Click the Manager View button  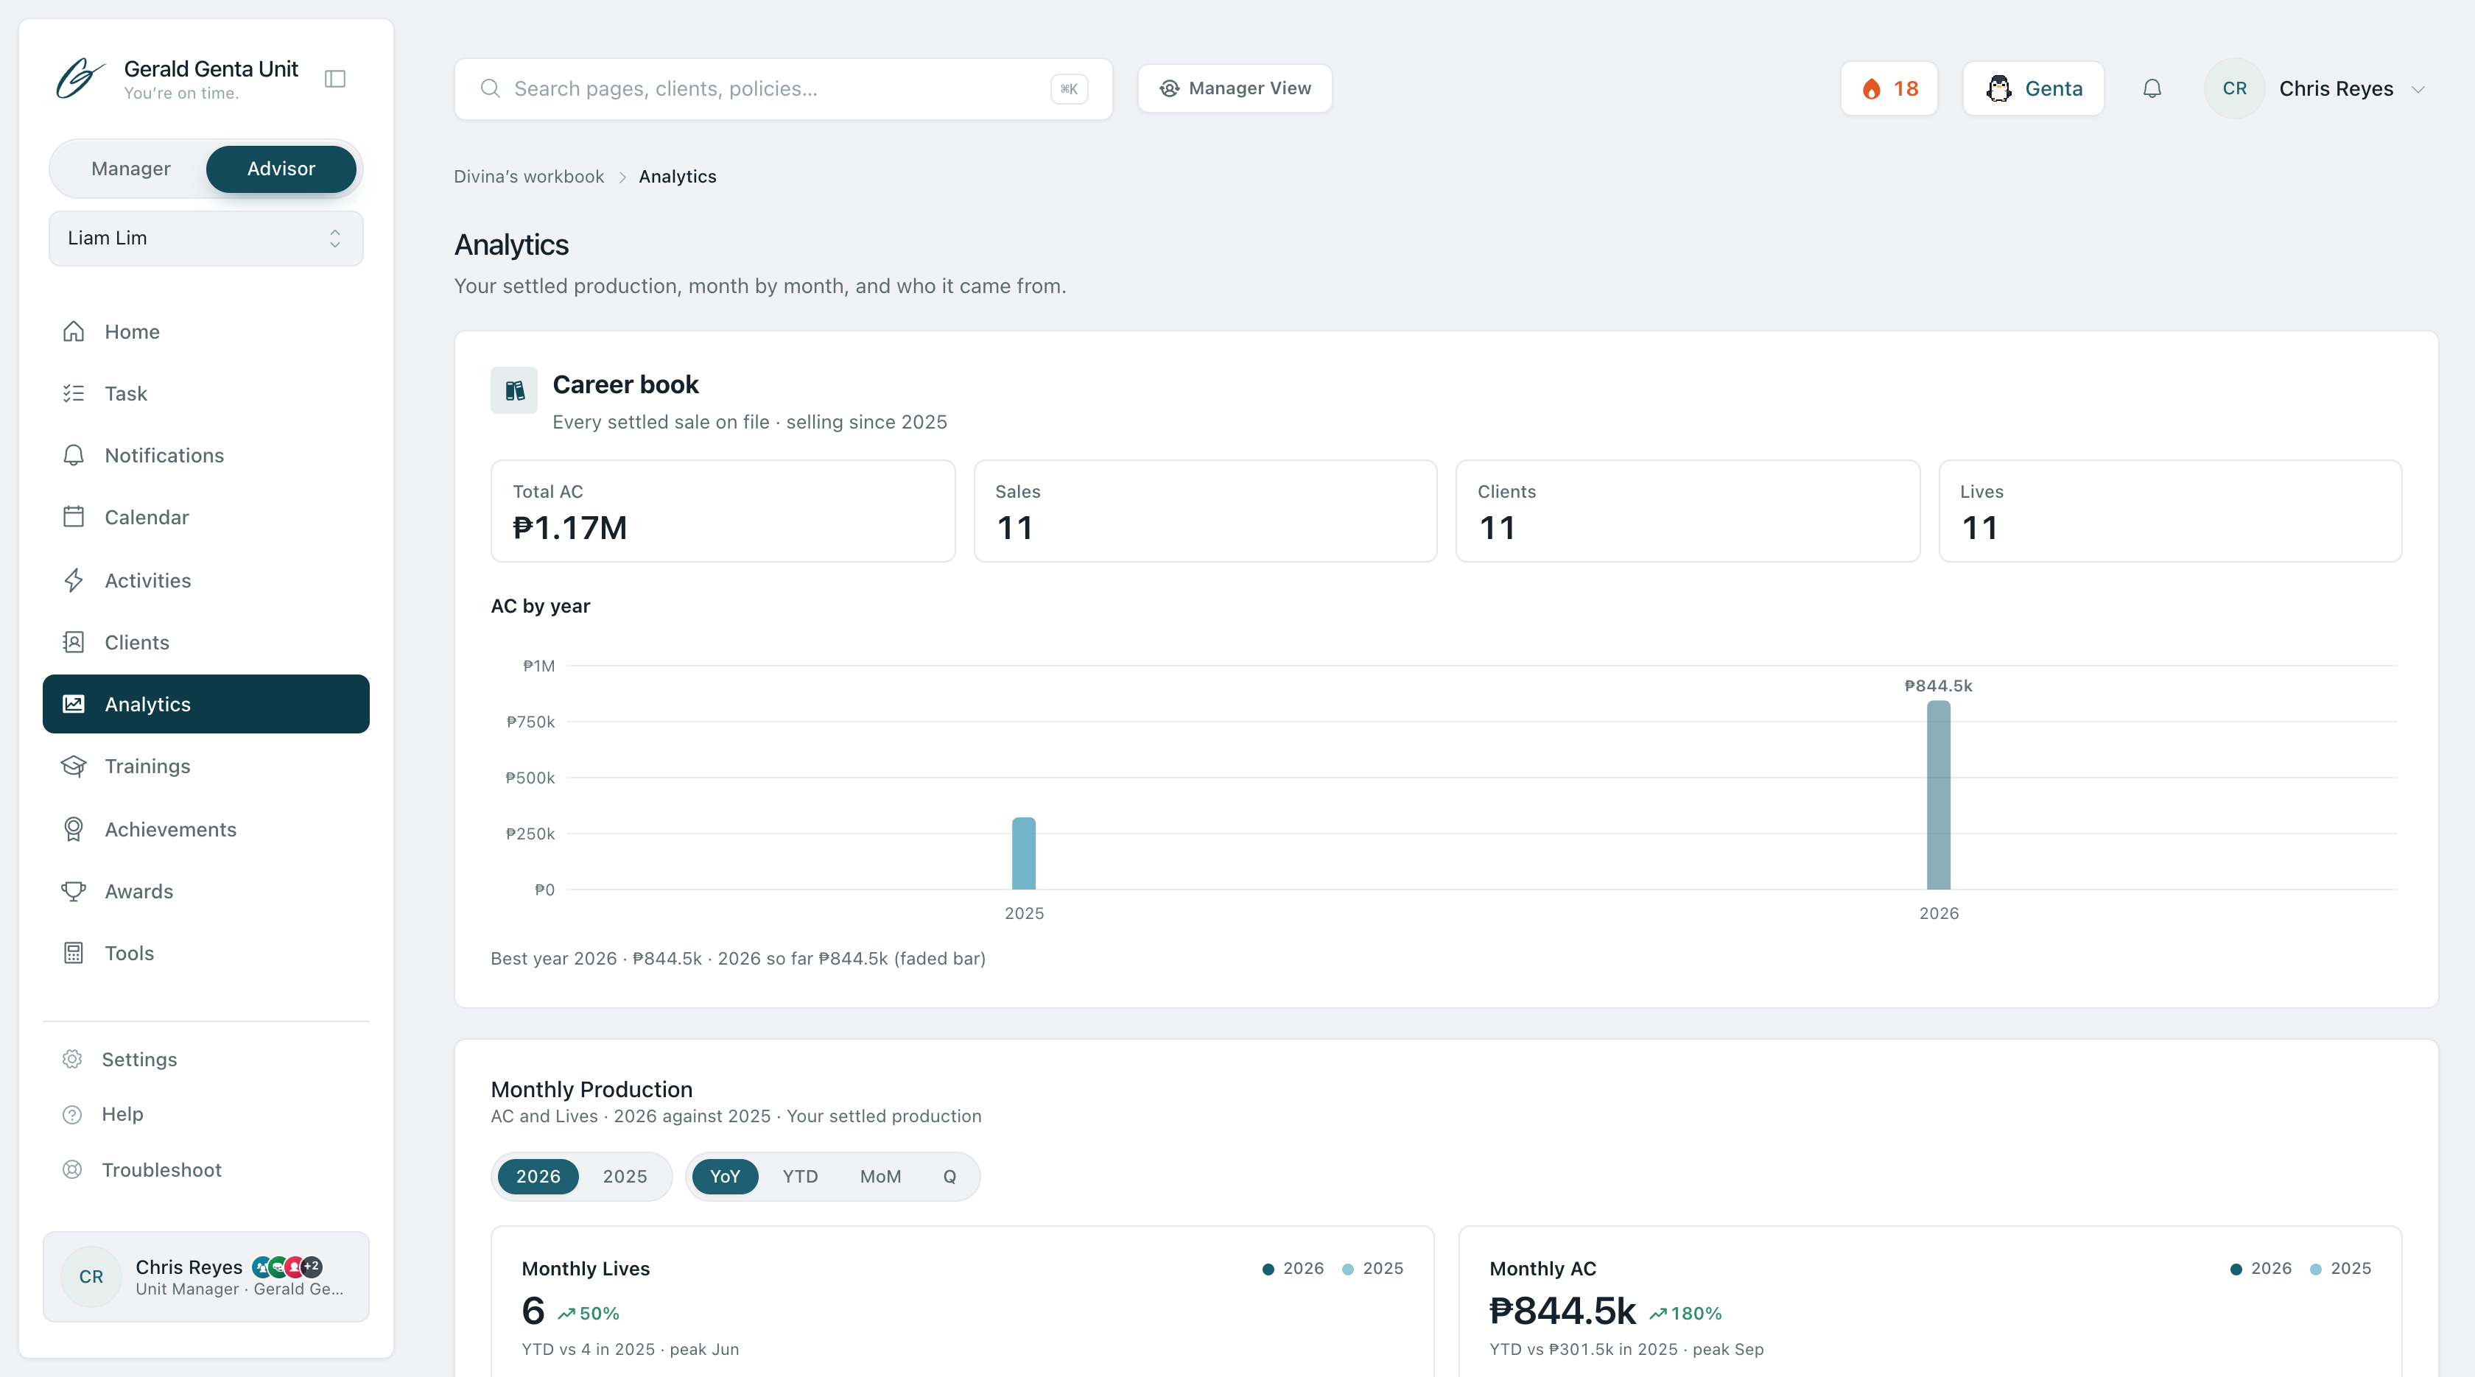(1235, 88)
